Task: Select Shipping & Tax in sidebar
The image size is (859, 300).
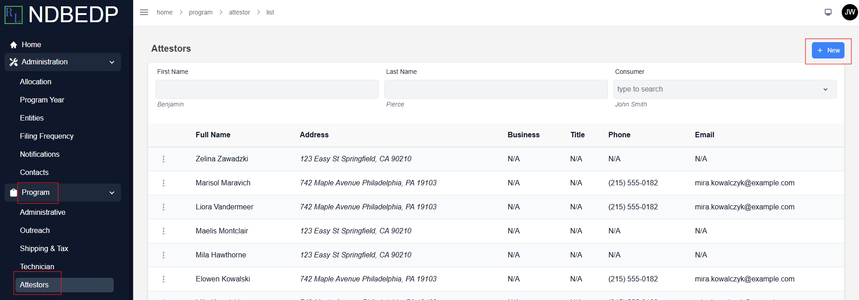Action: pyautogui.click(x=44, y=248)
